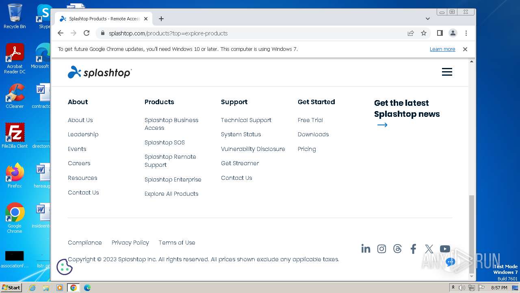The height and width of the screenshot is (293, 520).
Task: Open the Compliance link
Action: (85, 243)
